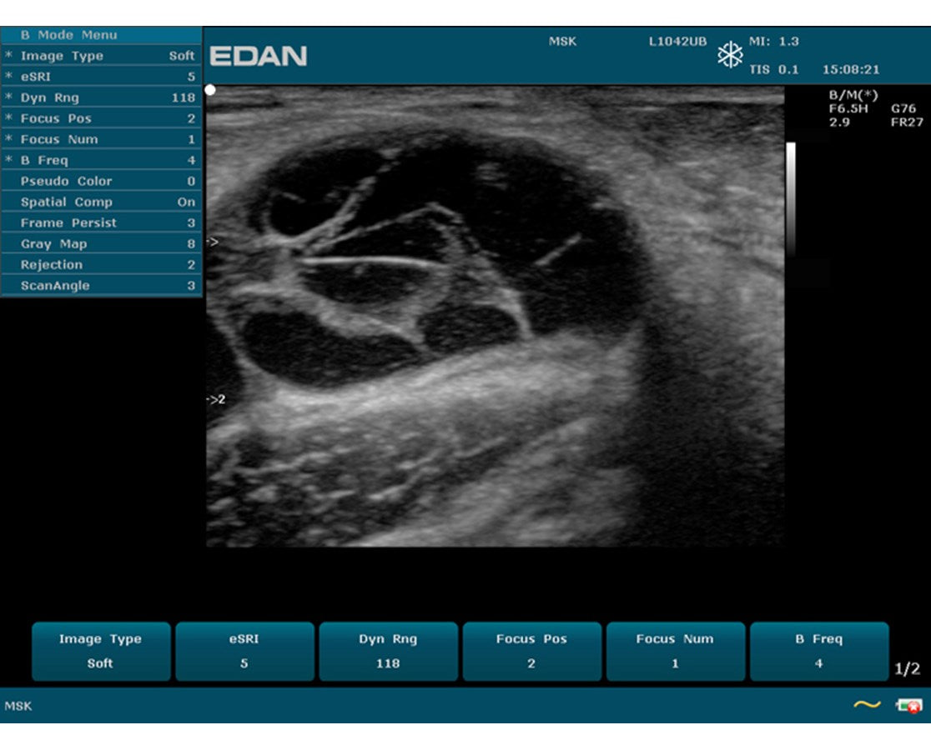Image resolution: width=931 pixels, height=750 pixels.
Task: Select Focus Num menu row
Action: point(102,139)
